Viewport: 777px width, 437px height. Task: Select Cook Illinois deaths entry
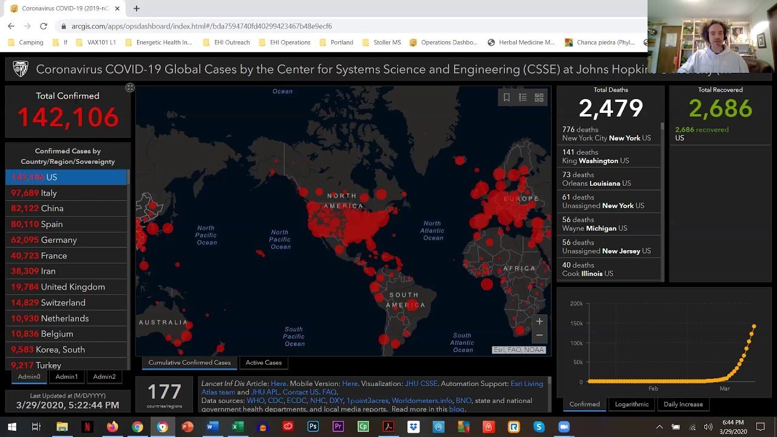(609, 269)
